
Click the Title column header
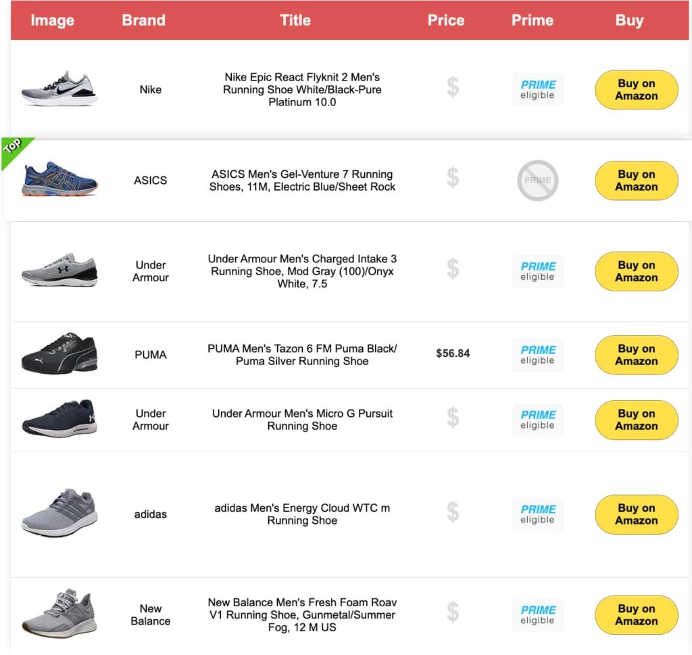[x=295, y=20]
